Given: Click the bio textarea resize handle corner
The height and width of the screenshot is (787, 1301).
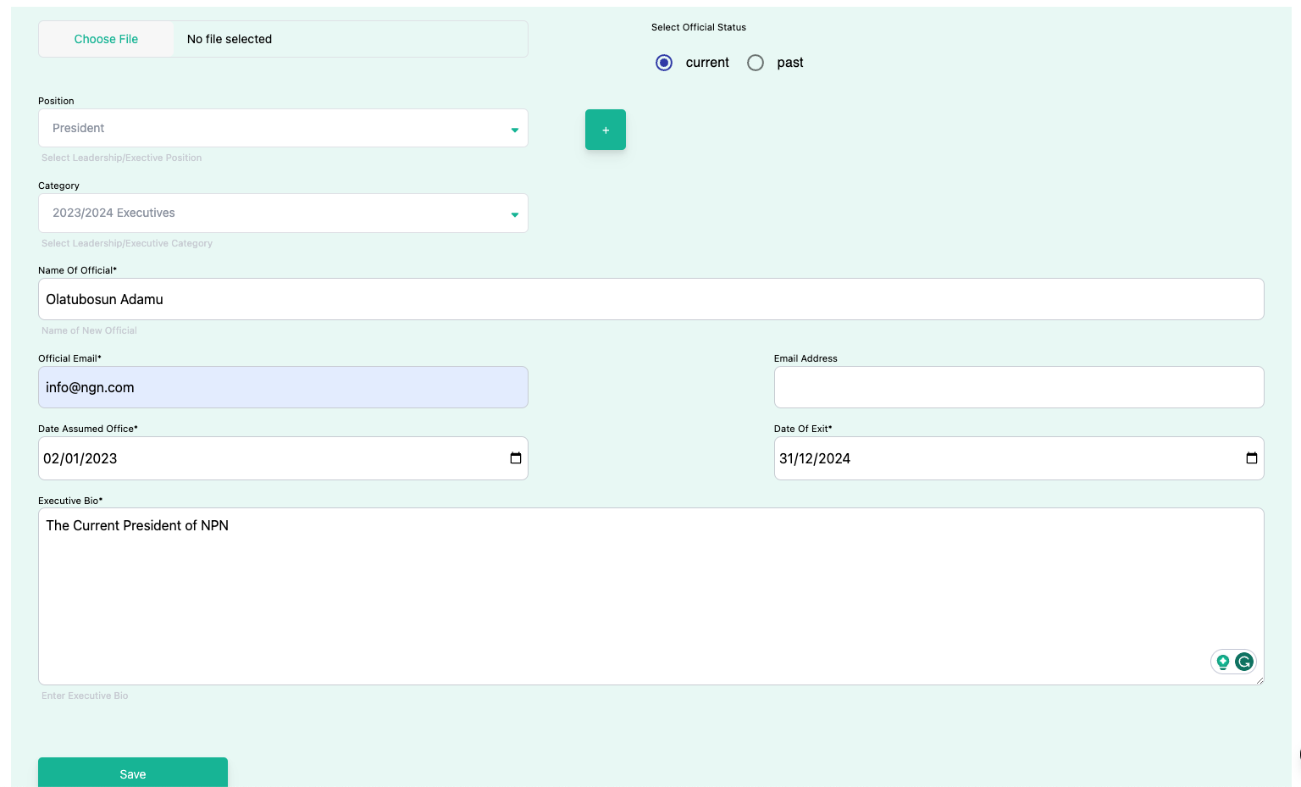Looking at the screenshot, I should click(1259, 680).
